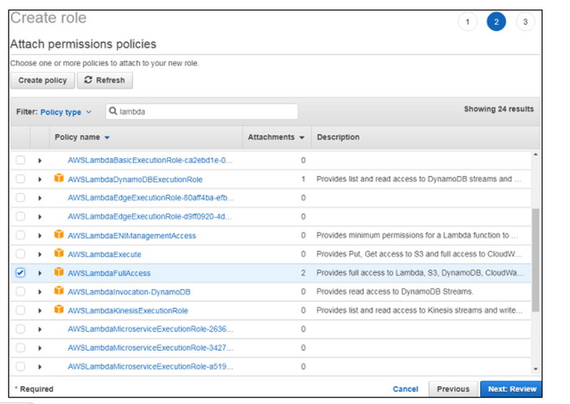The height and width of the screenshot is (404, 570).
Task: Click the policy icon next to AWSLambdaExecute
Action: (59, 254)
